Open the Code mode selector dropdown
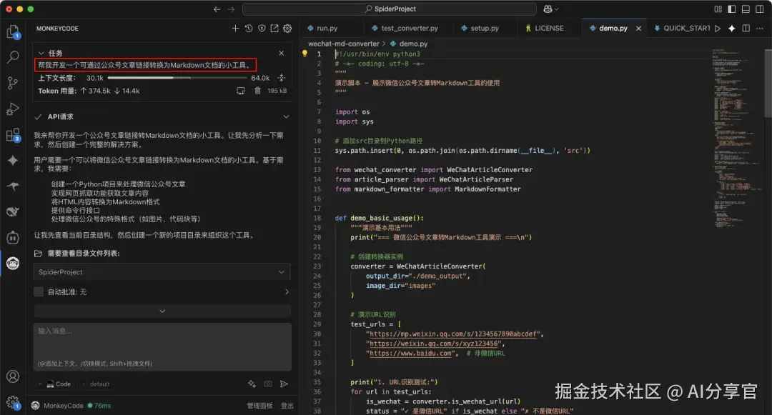The height and width of the screenshot is (415, 772). [x=54, y=384]
